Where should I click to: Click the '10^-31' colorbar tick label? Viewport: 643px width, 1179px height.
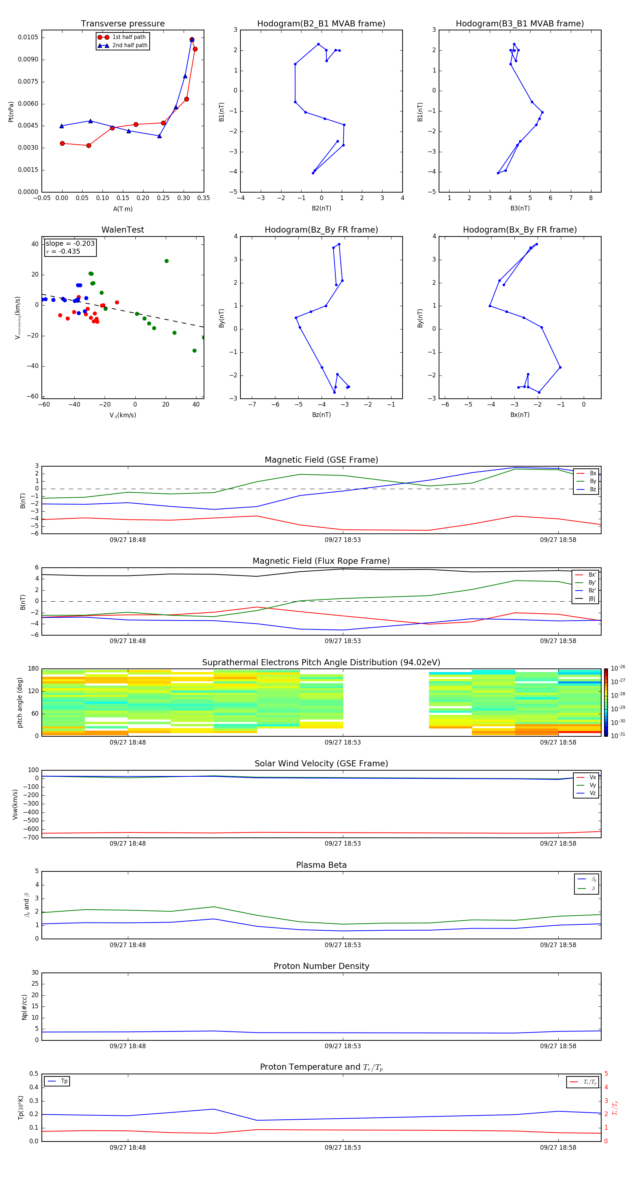tap(618, 736)
